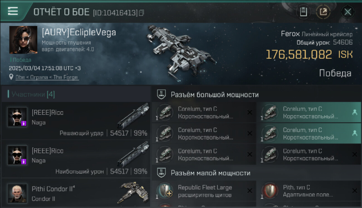This screenshot has width=362, height=208.
Task: Click high power slot shield icon
Action: [x=162, y=94]
